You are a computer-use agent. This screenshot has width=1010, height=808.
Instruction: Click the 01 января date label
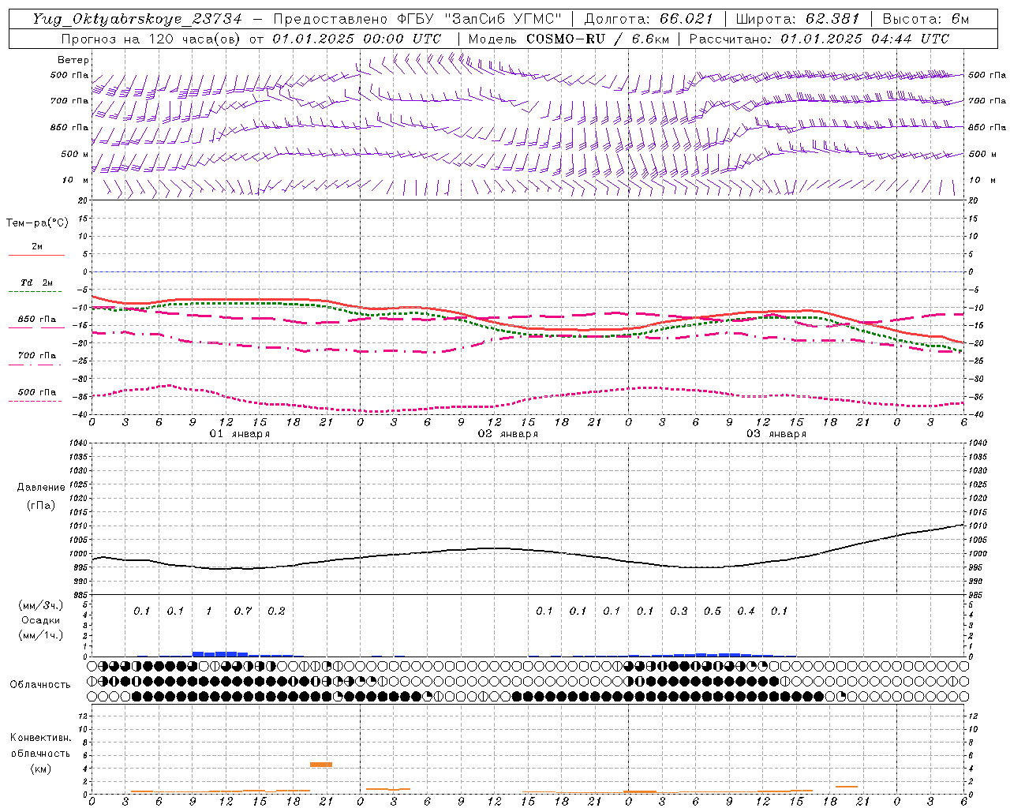240,433
